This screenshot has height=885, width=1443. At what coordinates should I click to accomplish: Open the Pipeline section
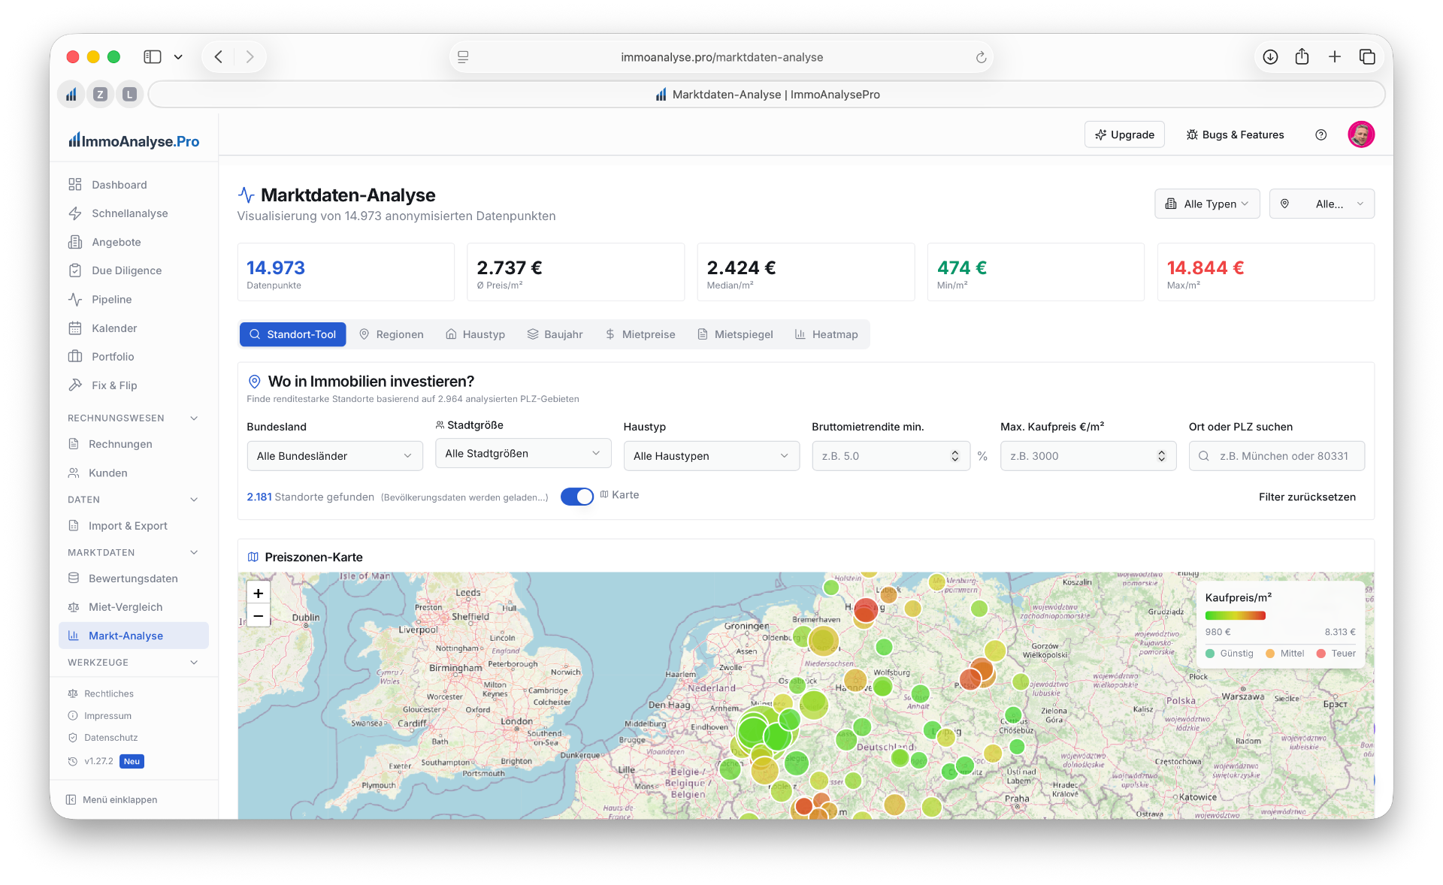pyautogui.click(x=134, y=299)
